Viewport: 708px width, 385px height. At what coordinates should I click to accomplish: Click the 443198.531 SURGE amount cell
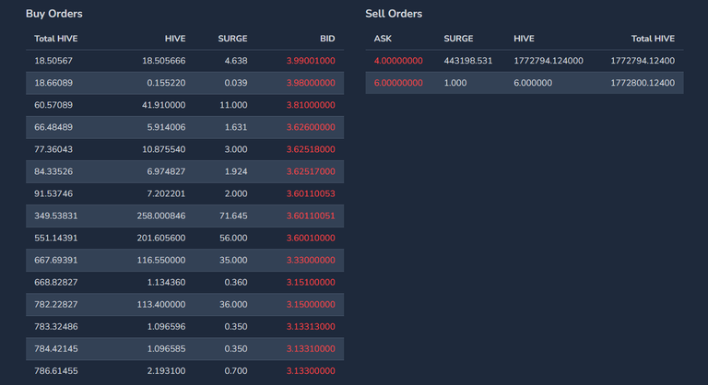pyautogui.click(x=467, y=61)
